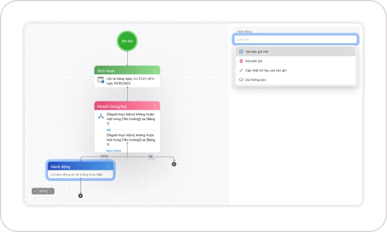Click the branch icon in Nhánh Đúng/Sai
Screen dimensions: 387x232
(x=101, y=115)
